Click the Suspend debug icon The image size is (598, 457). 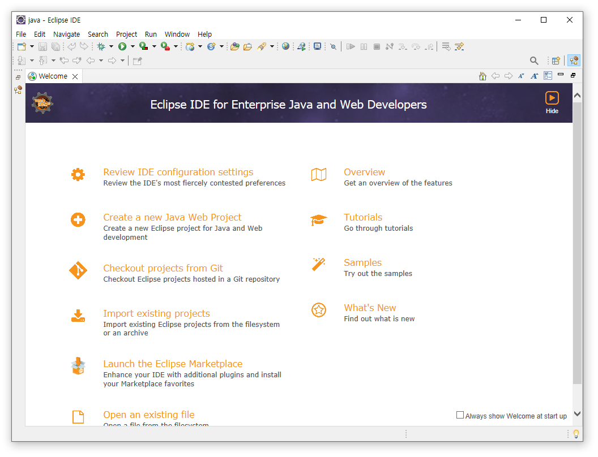[x=364, y=46]
